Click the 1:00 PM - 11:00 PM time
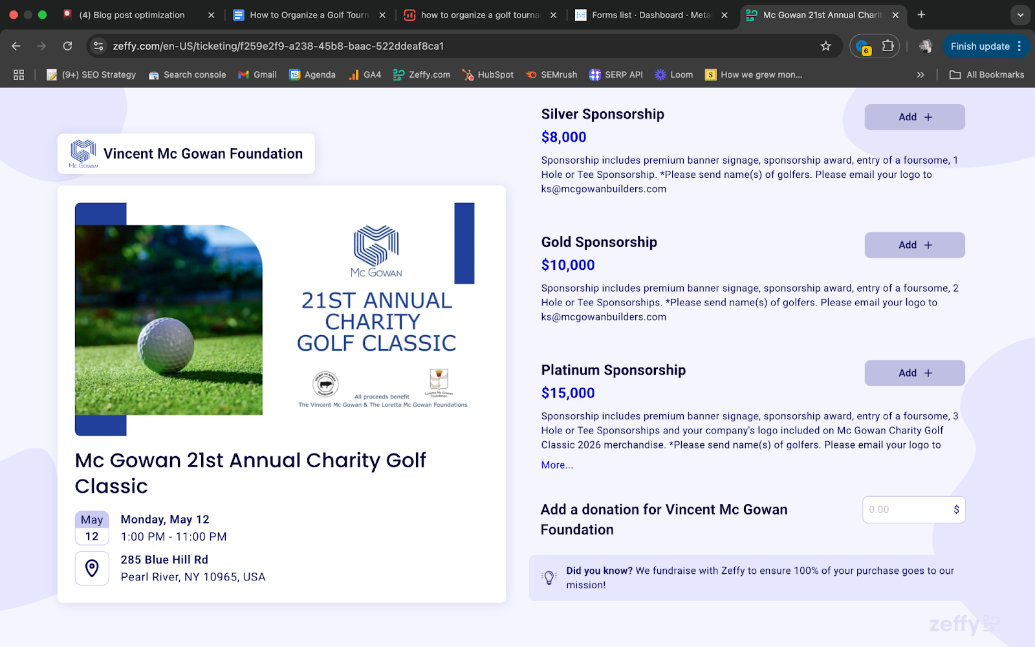 [x=173, y=537]
